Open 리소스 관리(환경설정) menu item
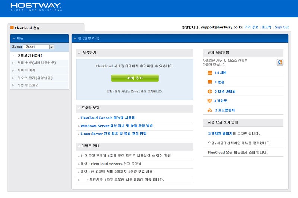The image size is (298, 198). [35, 78]
